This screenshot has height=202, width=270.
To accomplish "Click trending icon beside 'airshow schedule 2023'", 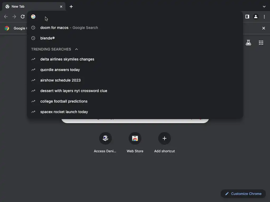I will [33, 80].
